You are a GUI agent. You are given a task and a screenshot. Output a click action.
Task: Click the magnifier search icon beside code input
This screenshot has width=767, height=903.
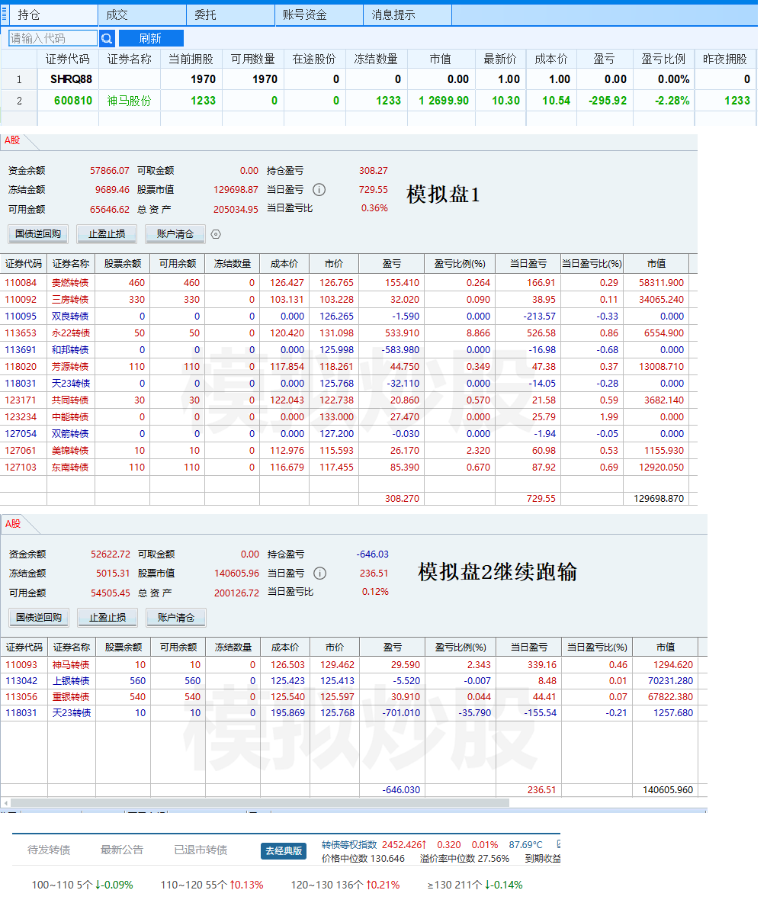tap(107, 38)
